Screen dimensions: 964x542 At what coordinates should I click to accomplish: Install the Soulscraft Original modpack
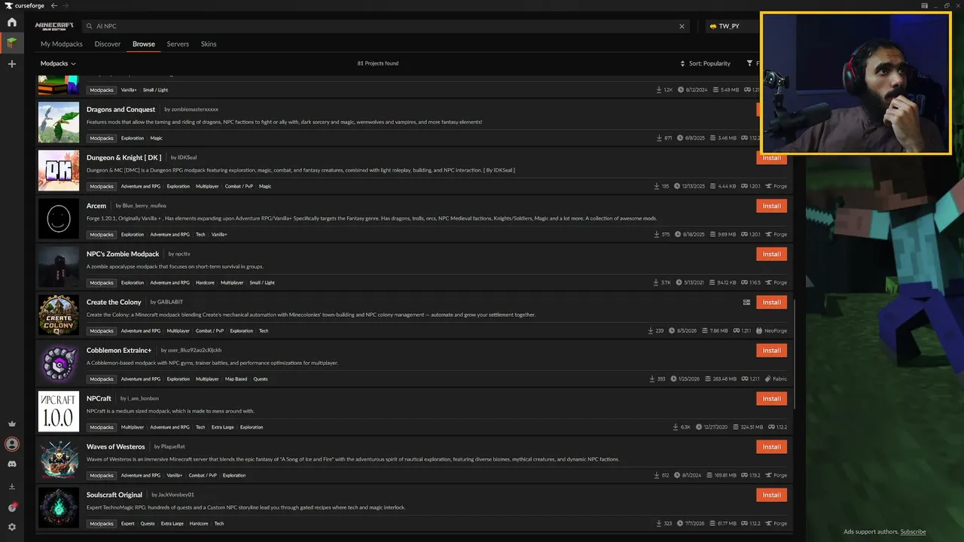point(771,495)
